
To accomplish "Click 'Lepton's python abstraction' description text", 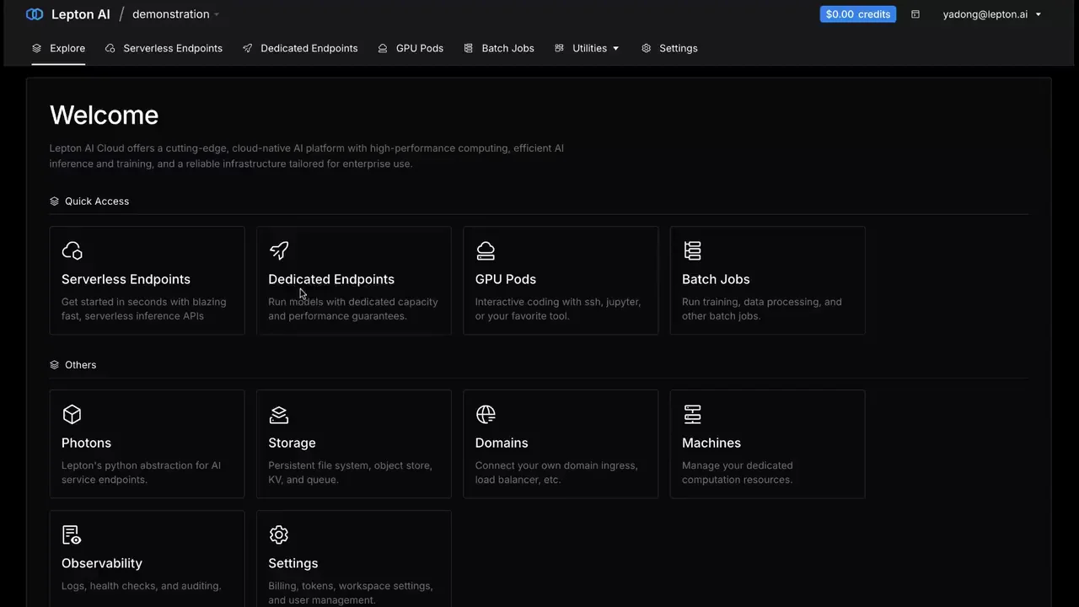I will coord(141,472).
